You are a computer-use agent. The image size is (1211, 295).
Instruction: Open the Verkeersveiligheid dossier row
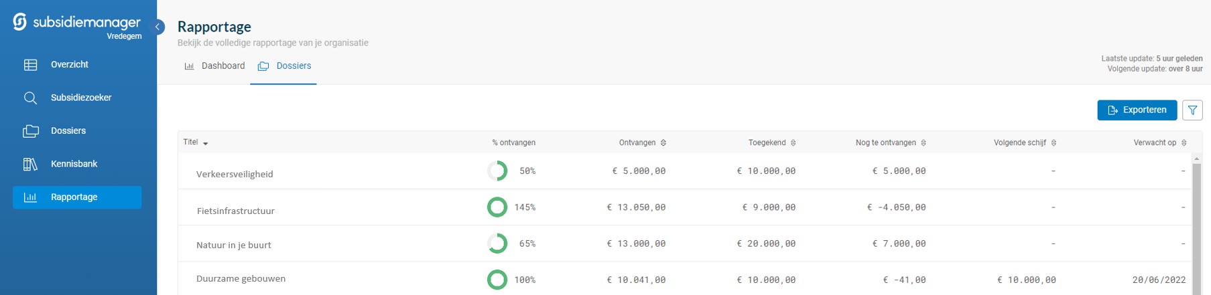235,174
